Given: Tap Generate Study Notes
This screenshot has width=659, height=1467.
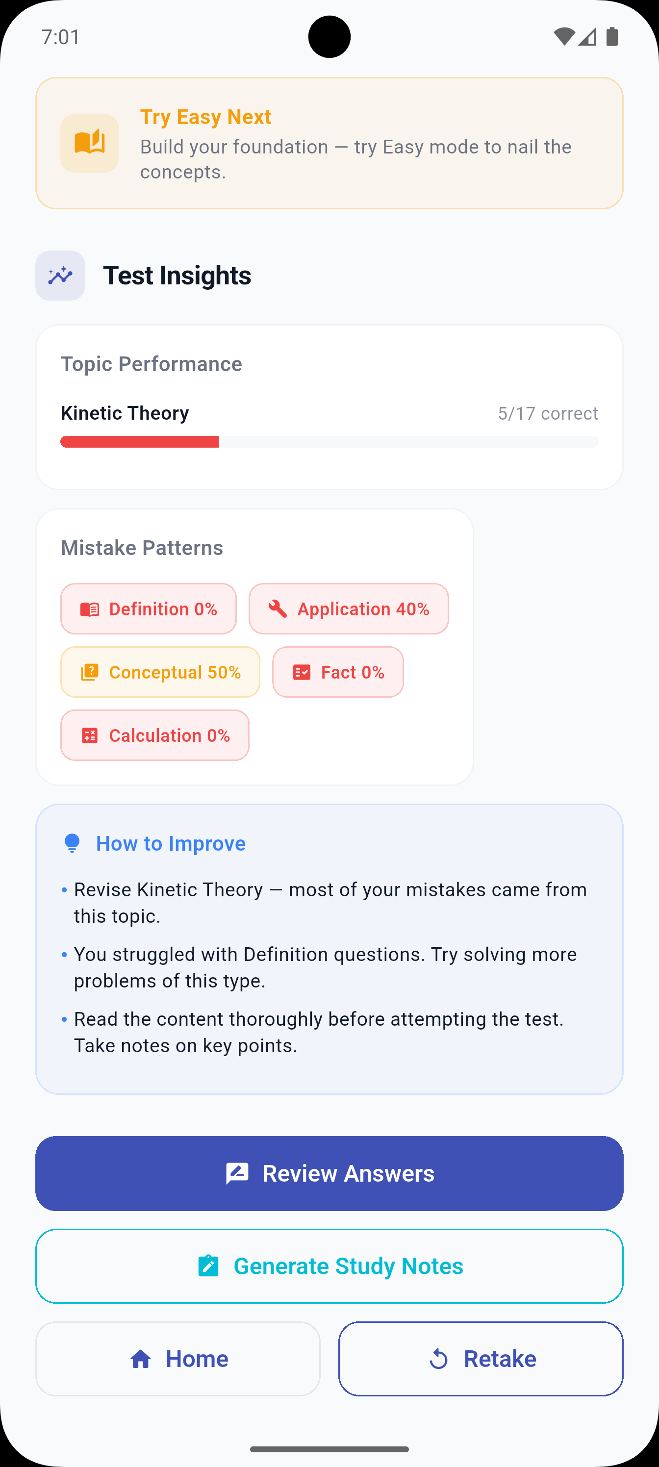Looking at the screenshot, I should pyautogui.click(x=329, y=1266).
